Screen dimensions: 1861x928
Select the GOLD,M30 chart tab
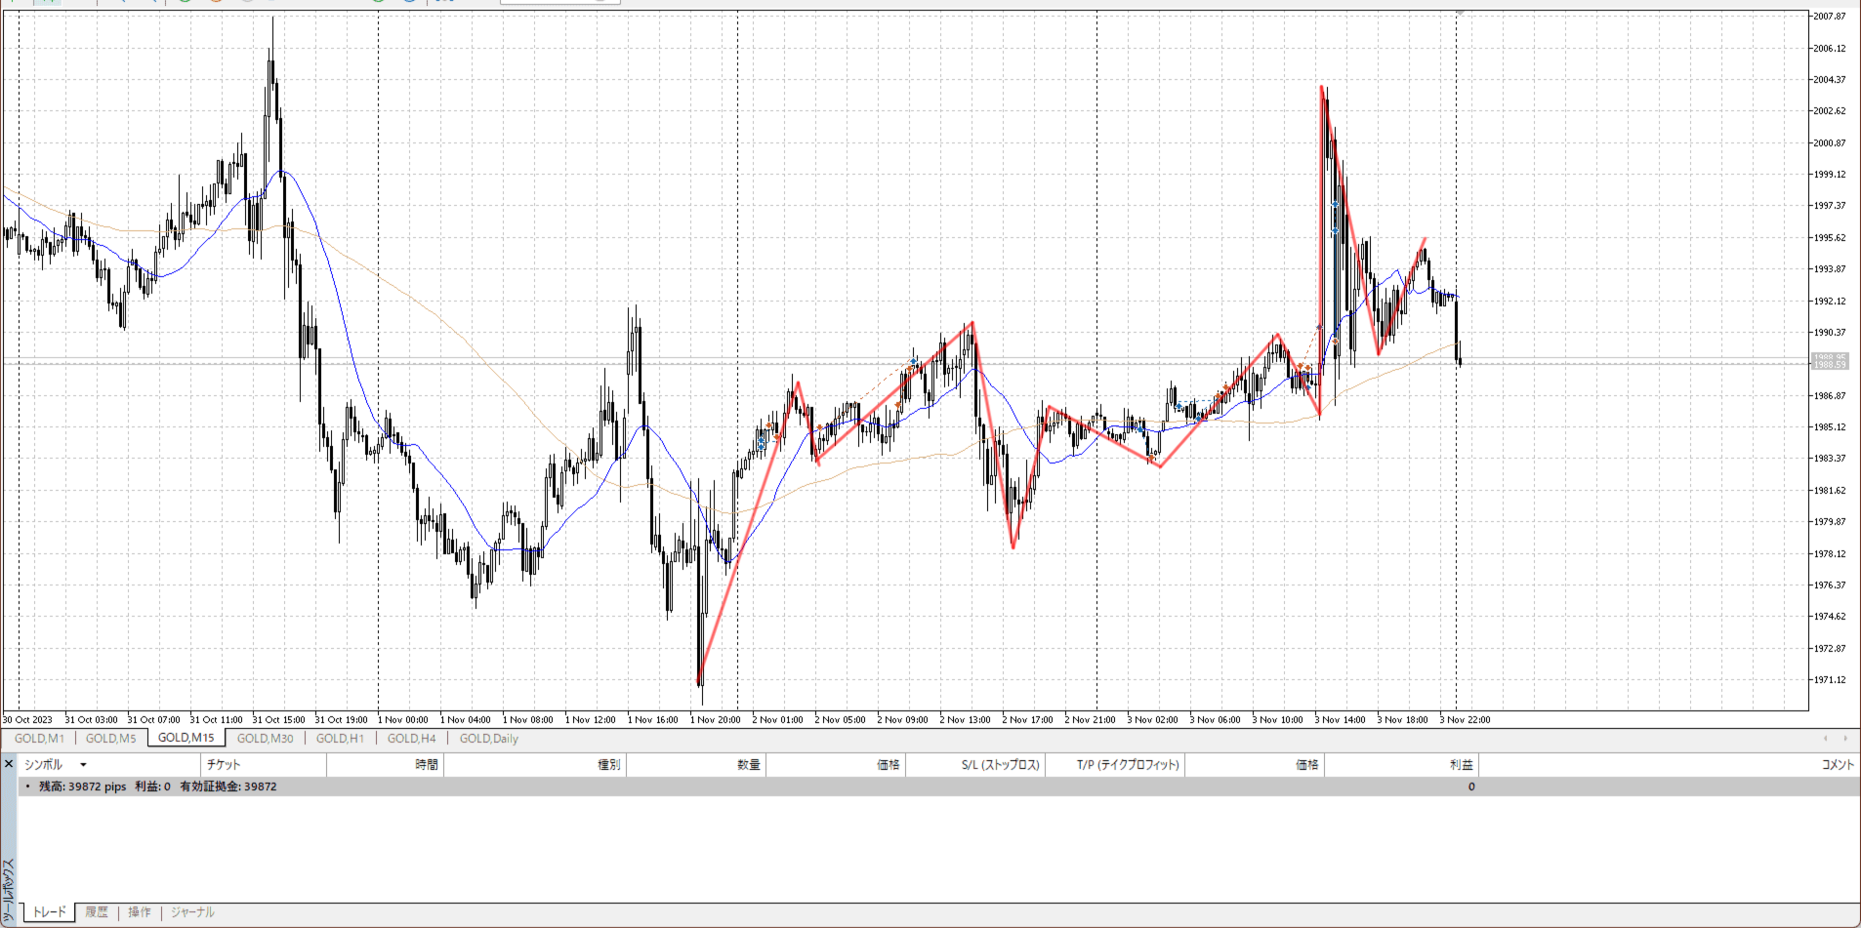tap(265, 739)
